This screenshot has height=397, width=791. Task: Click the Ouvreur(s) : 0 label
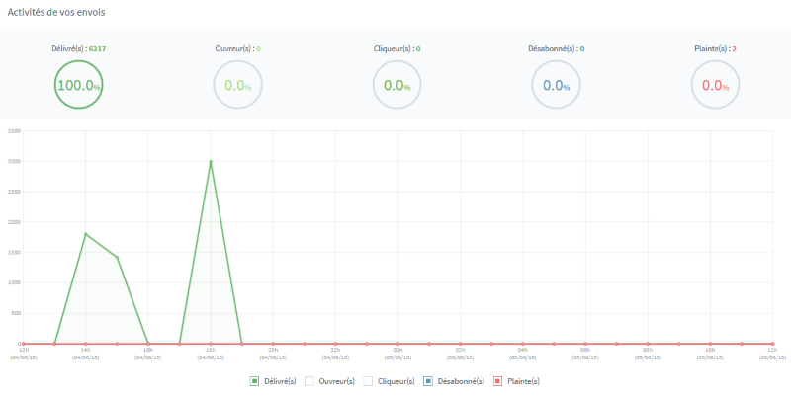237,48
